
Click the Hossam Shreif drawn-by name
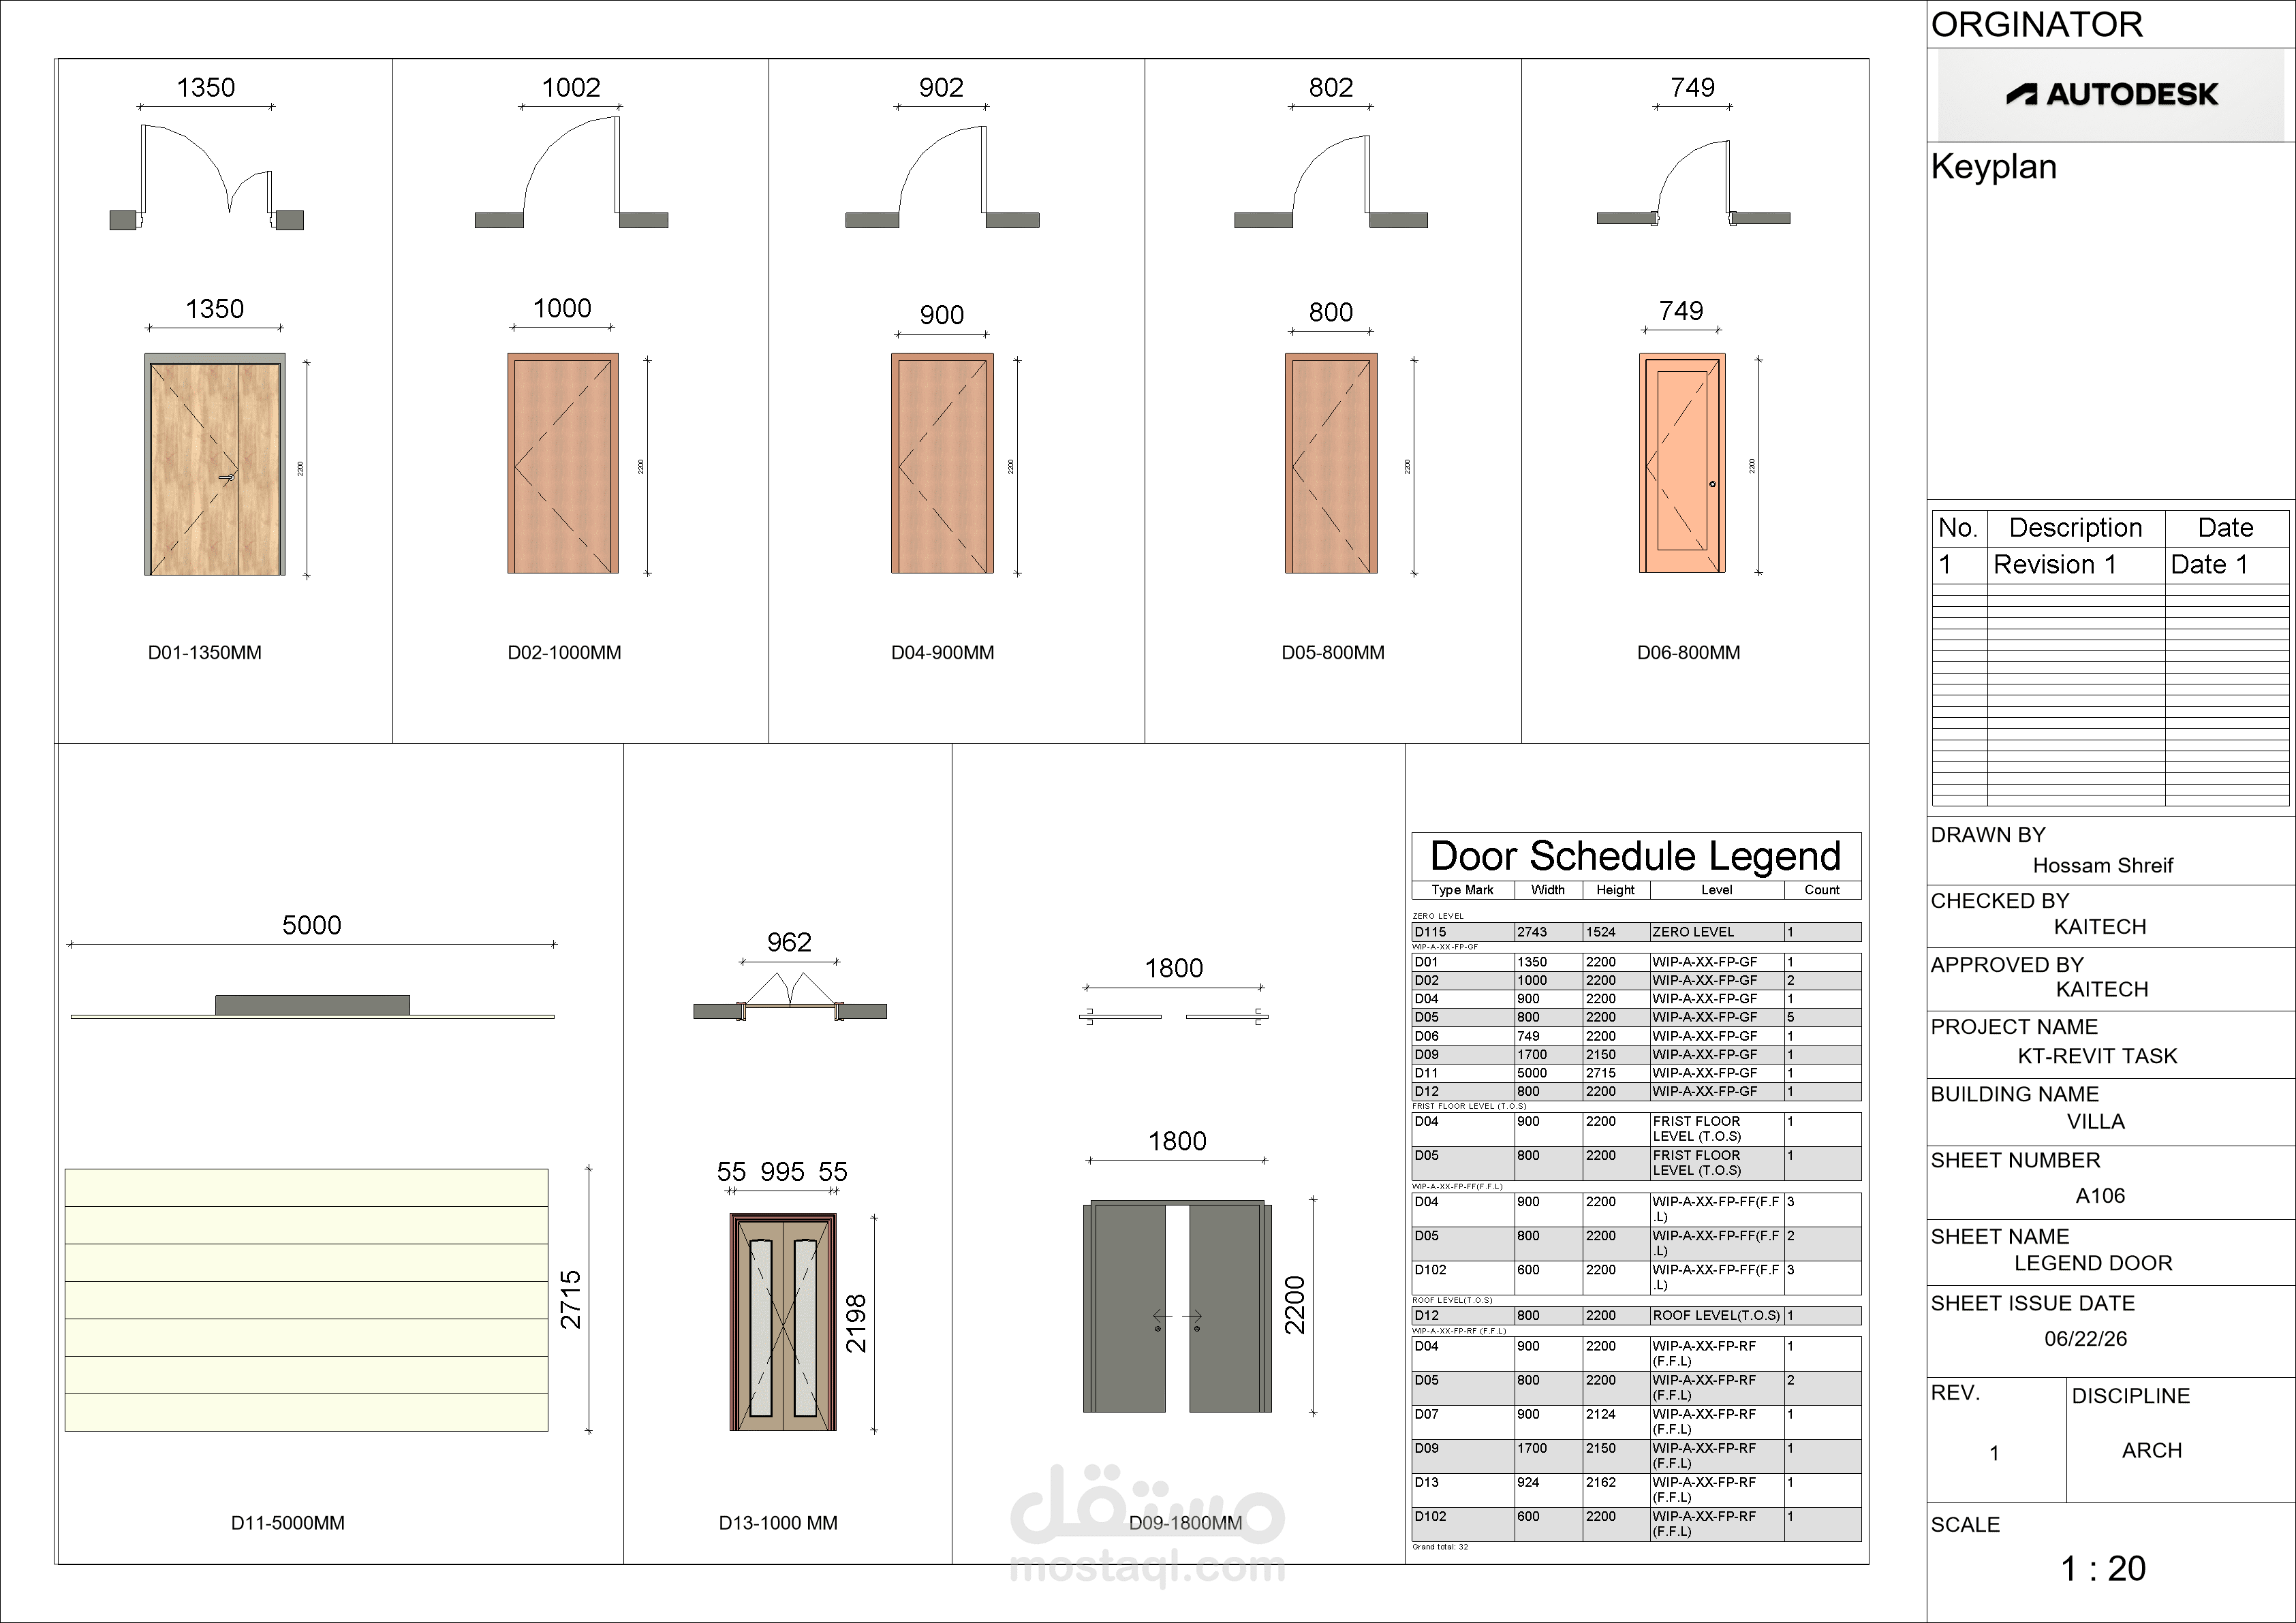point(2102,866)
